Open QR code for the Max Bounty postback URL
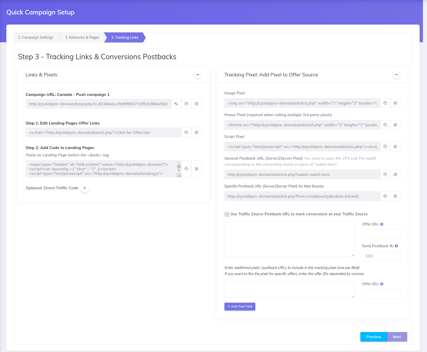The image size is (427, 352). pos(395,196)
